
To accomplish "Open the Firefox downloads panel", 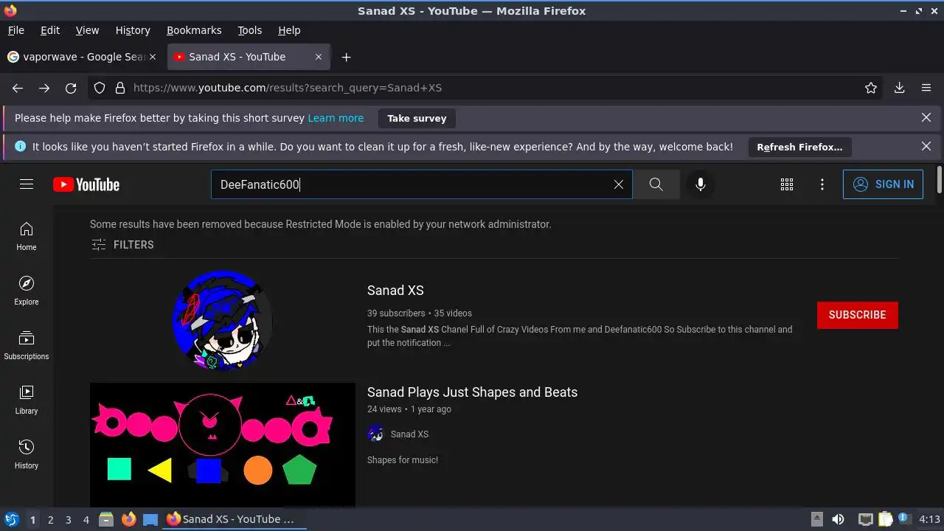I will pyautogui.click(x=900, y=88).
